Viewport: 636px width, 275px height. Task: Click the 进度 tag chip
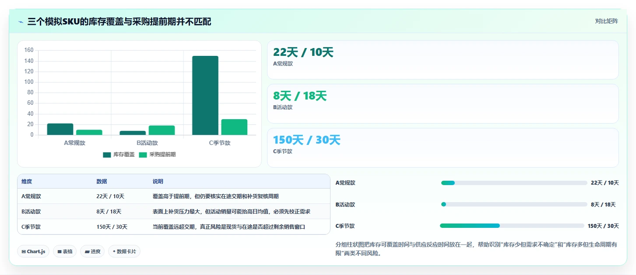(92, 251)
